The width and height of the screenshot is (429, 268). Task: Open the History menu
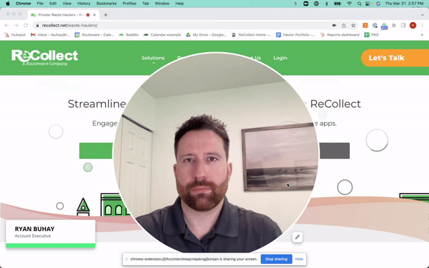pyautogui.click(x=84, y=3)
